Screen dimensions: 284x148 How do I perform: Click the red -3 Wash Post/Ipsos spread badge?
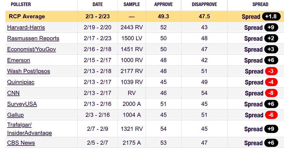coord(271,71)
